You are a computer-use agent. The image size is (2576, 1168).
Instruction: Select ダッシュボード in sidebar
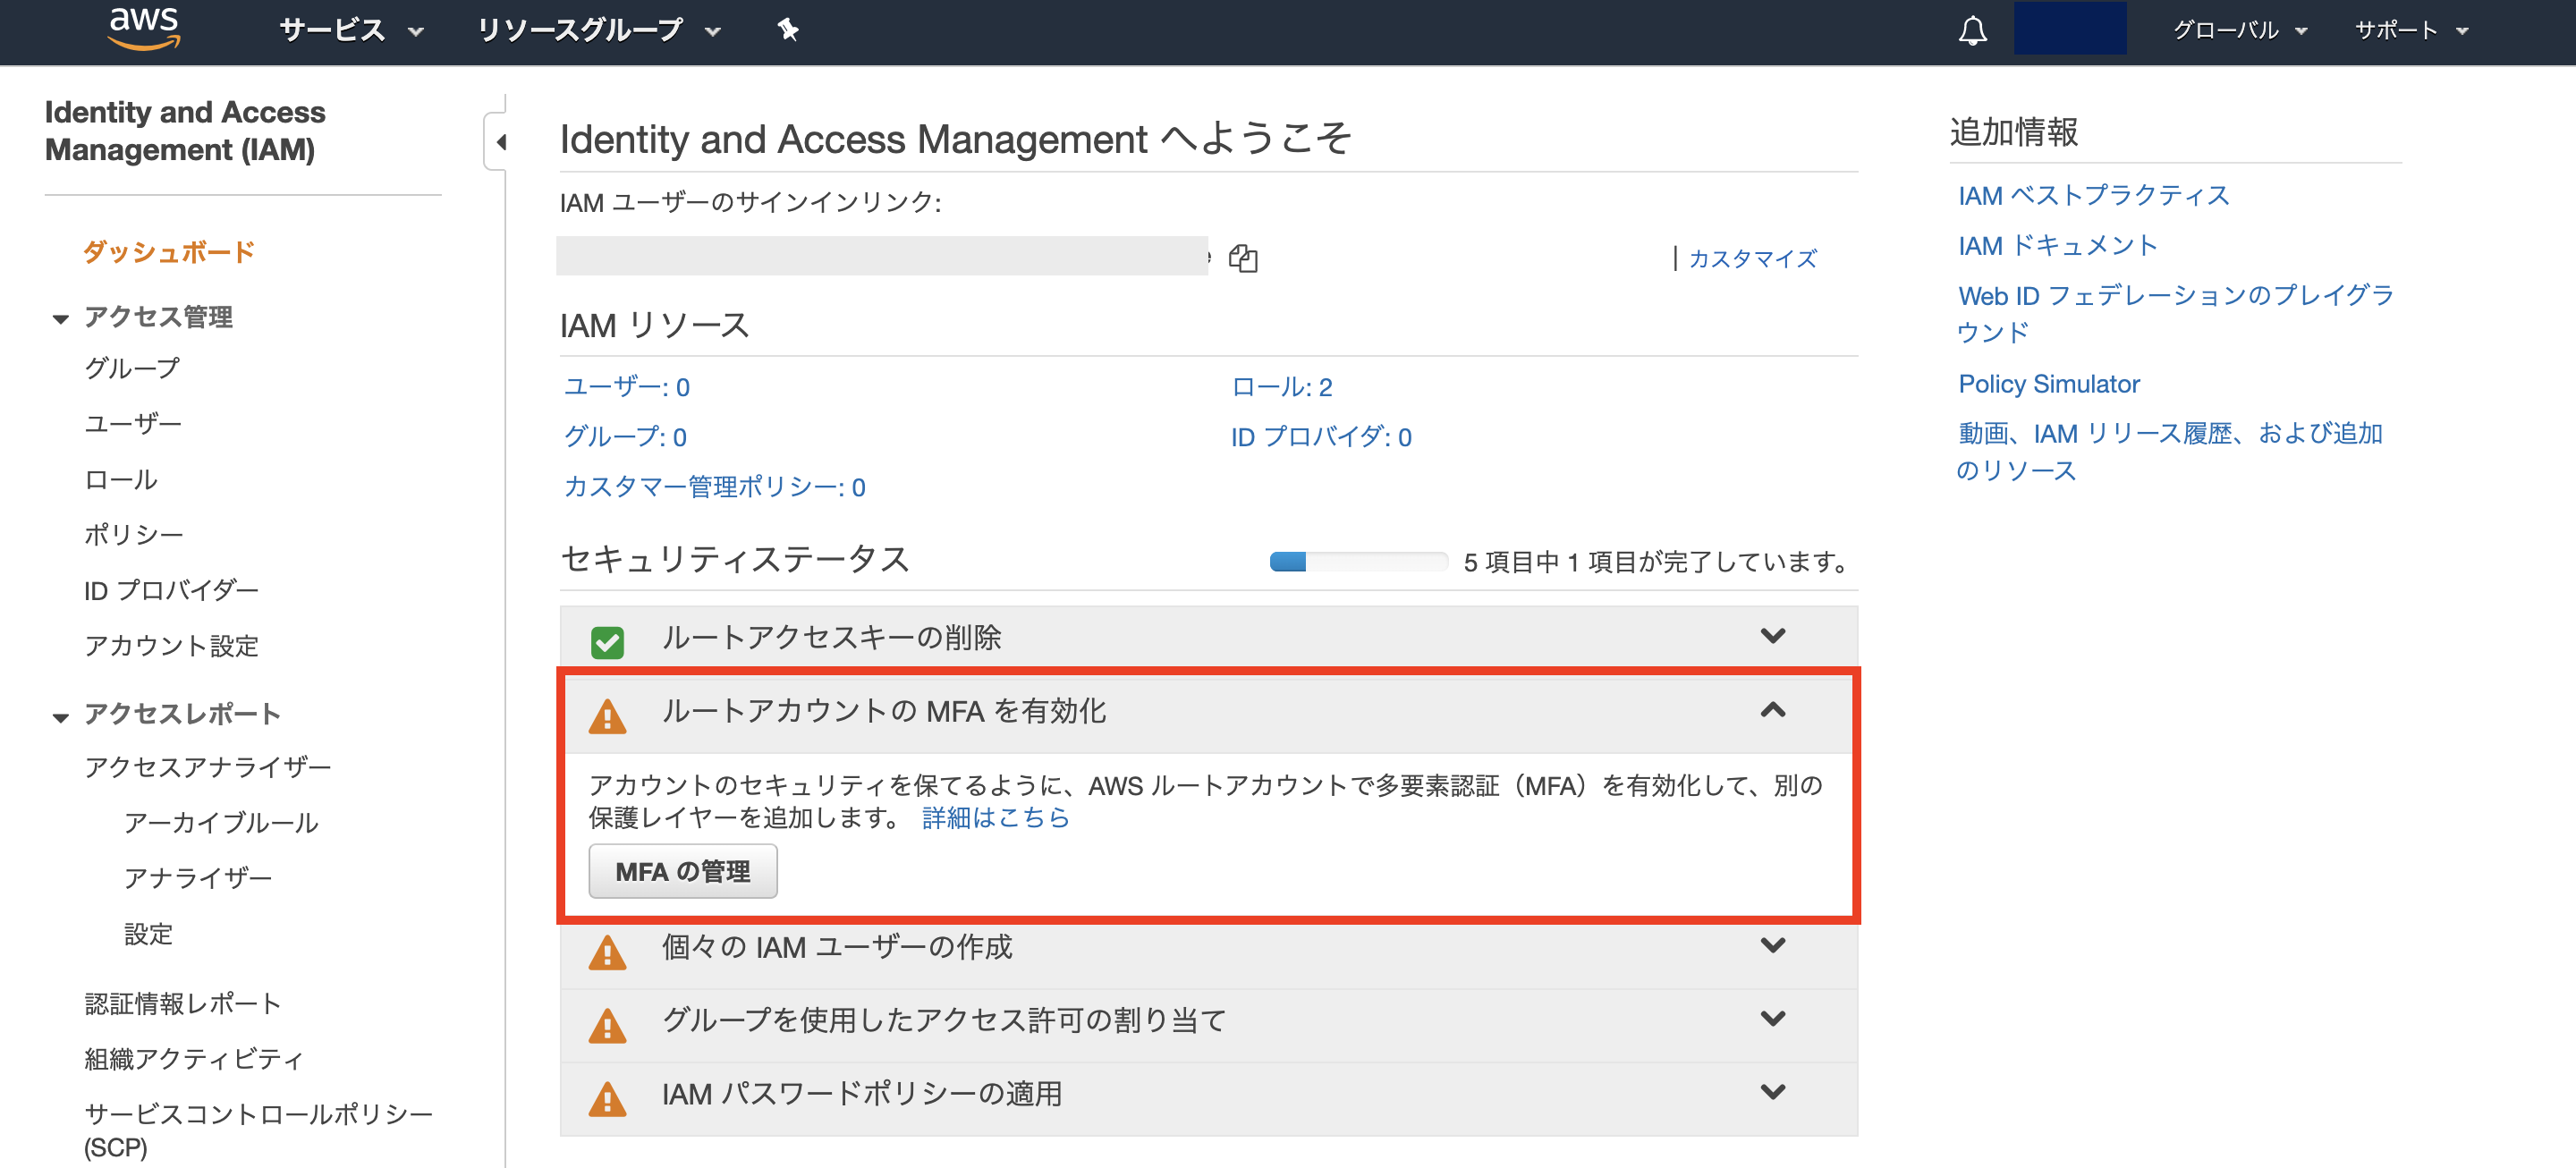click(168, 251)
